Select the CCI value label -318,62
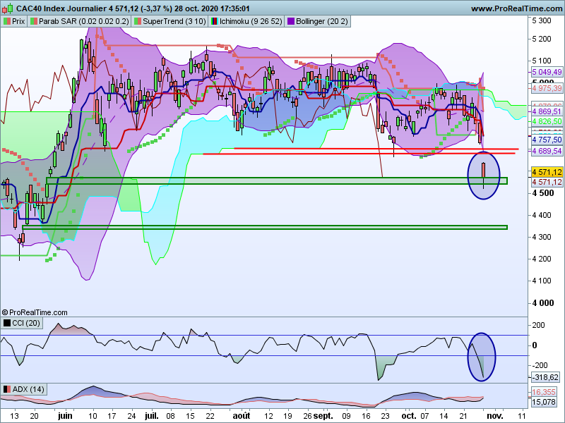The image size is (565, 423). (x=545, y=377)
